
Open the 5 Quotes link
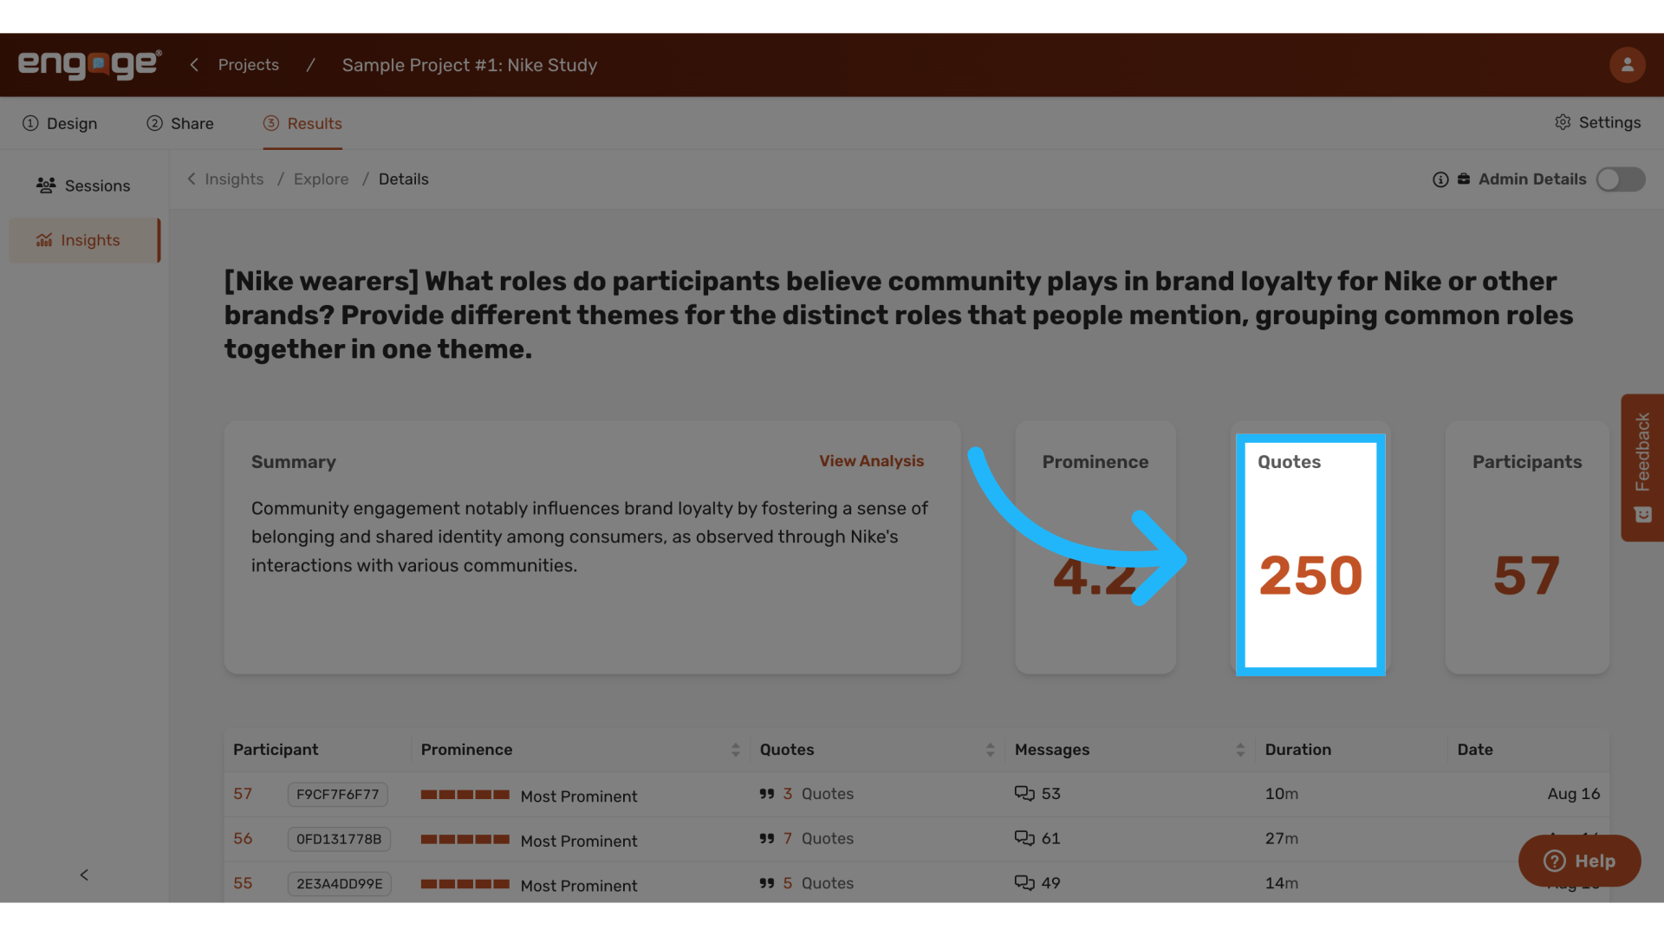818,883
